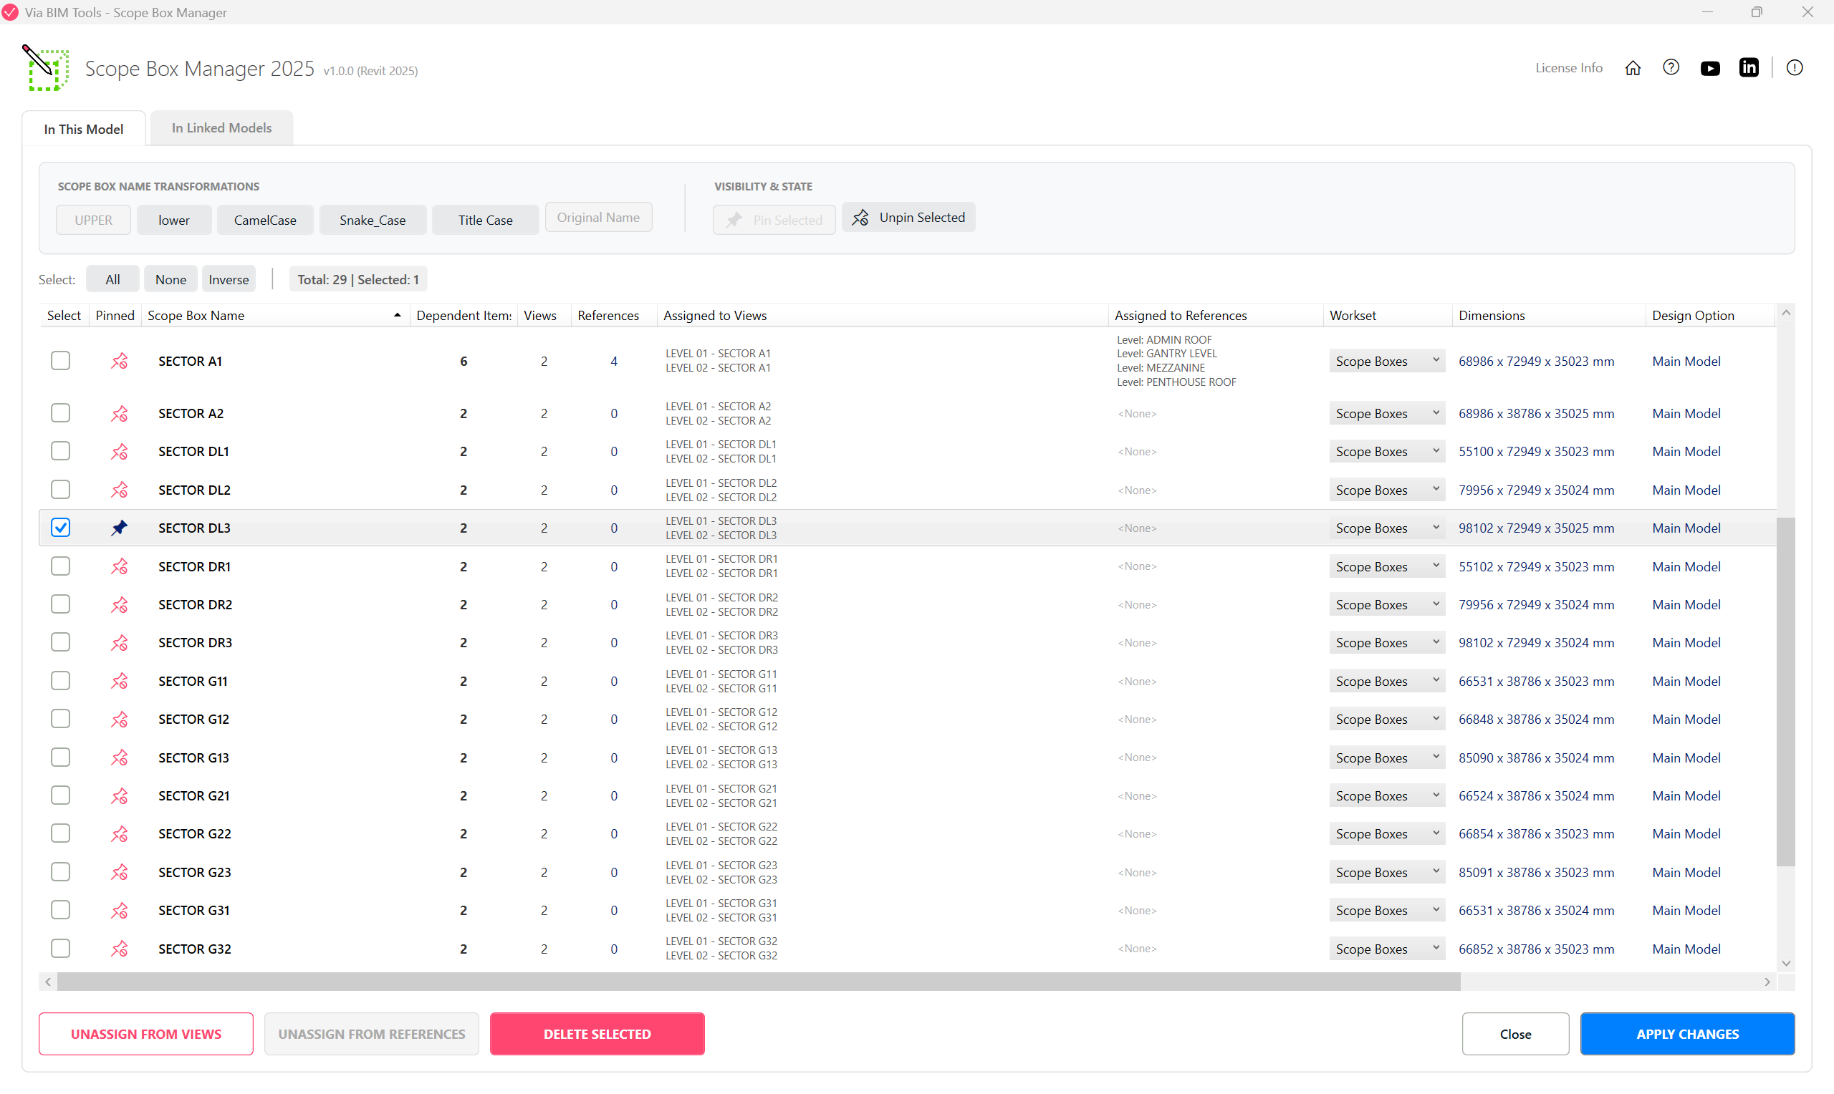Viewport: 1834px width, 1094px height.
Task: Click the DELETE SELECTED button
Action: (x=597, y=1035)
